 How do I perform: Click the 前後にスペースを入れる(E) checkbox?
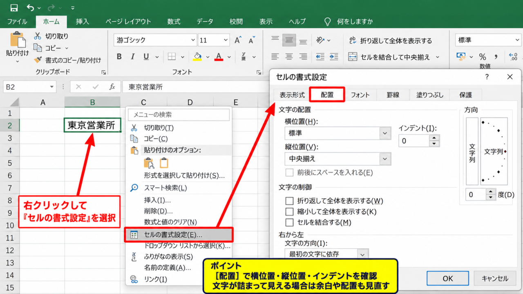pos(290,172)
